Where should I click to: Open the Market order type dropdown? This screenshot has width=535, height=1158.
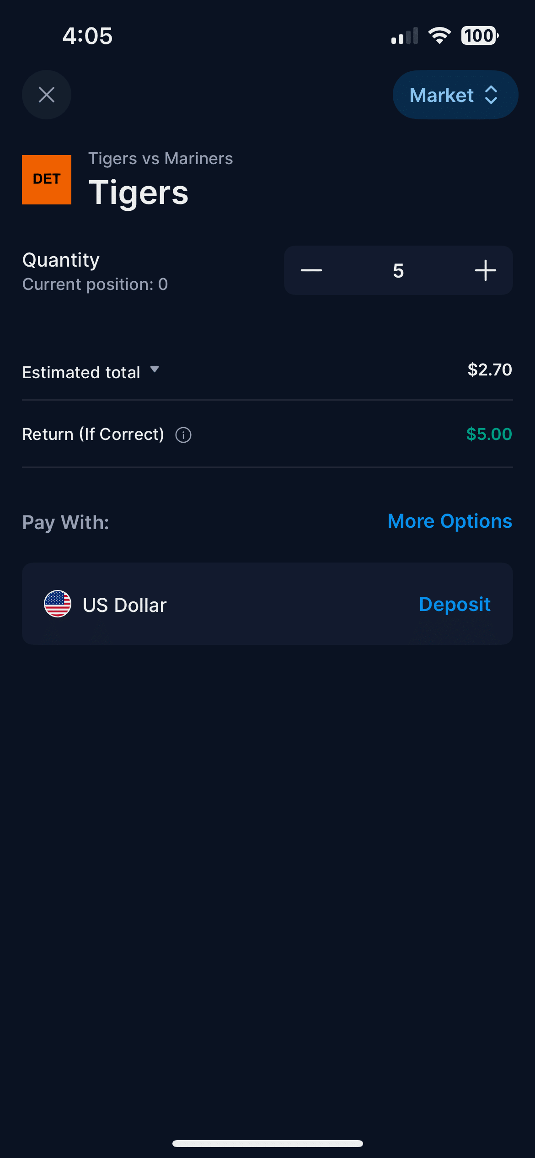click(441, 95)
